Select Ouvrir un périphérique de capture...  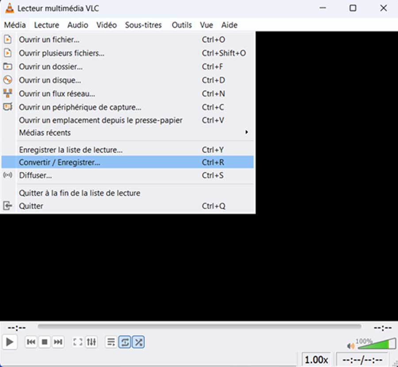[x=128, y=107]
